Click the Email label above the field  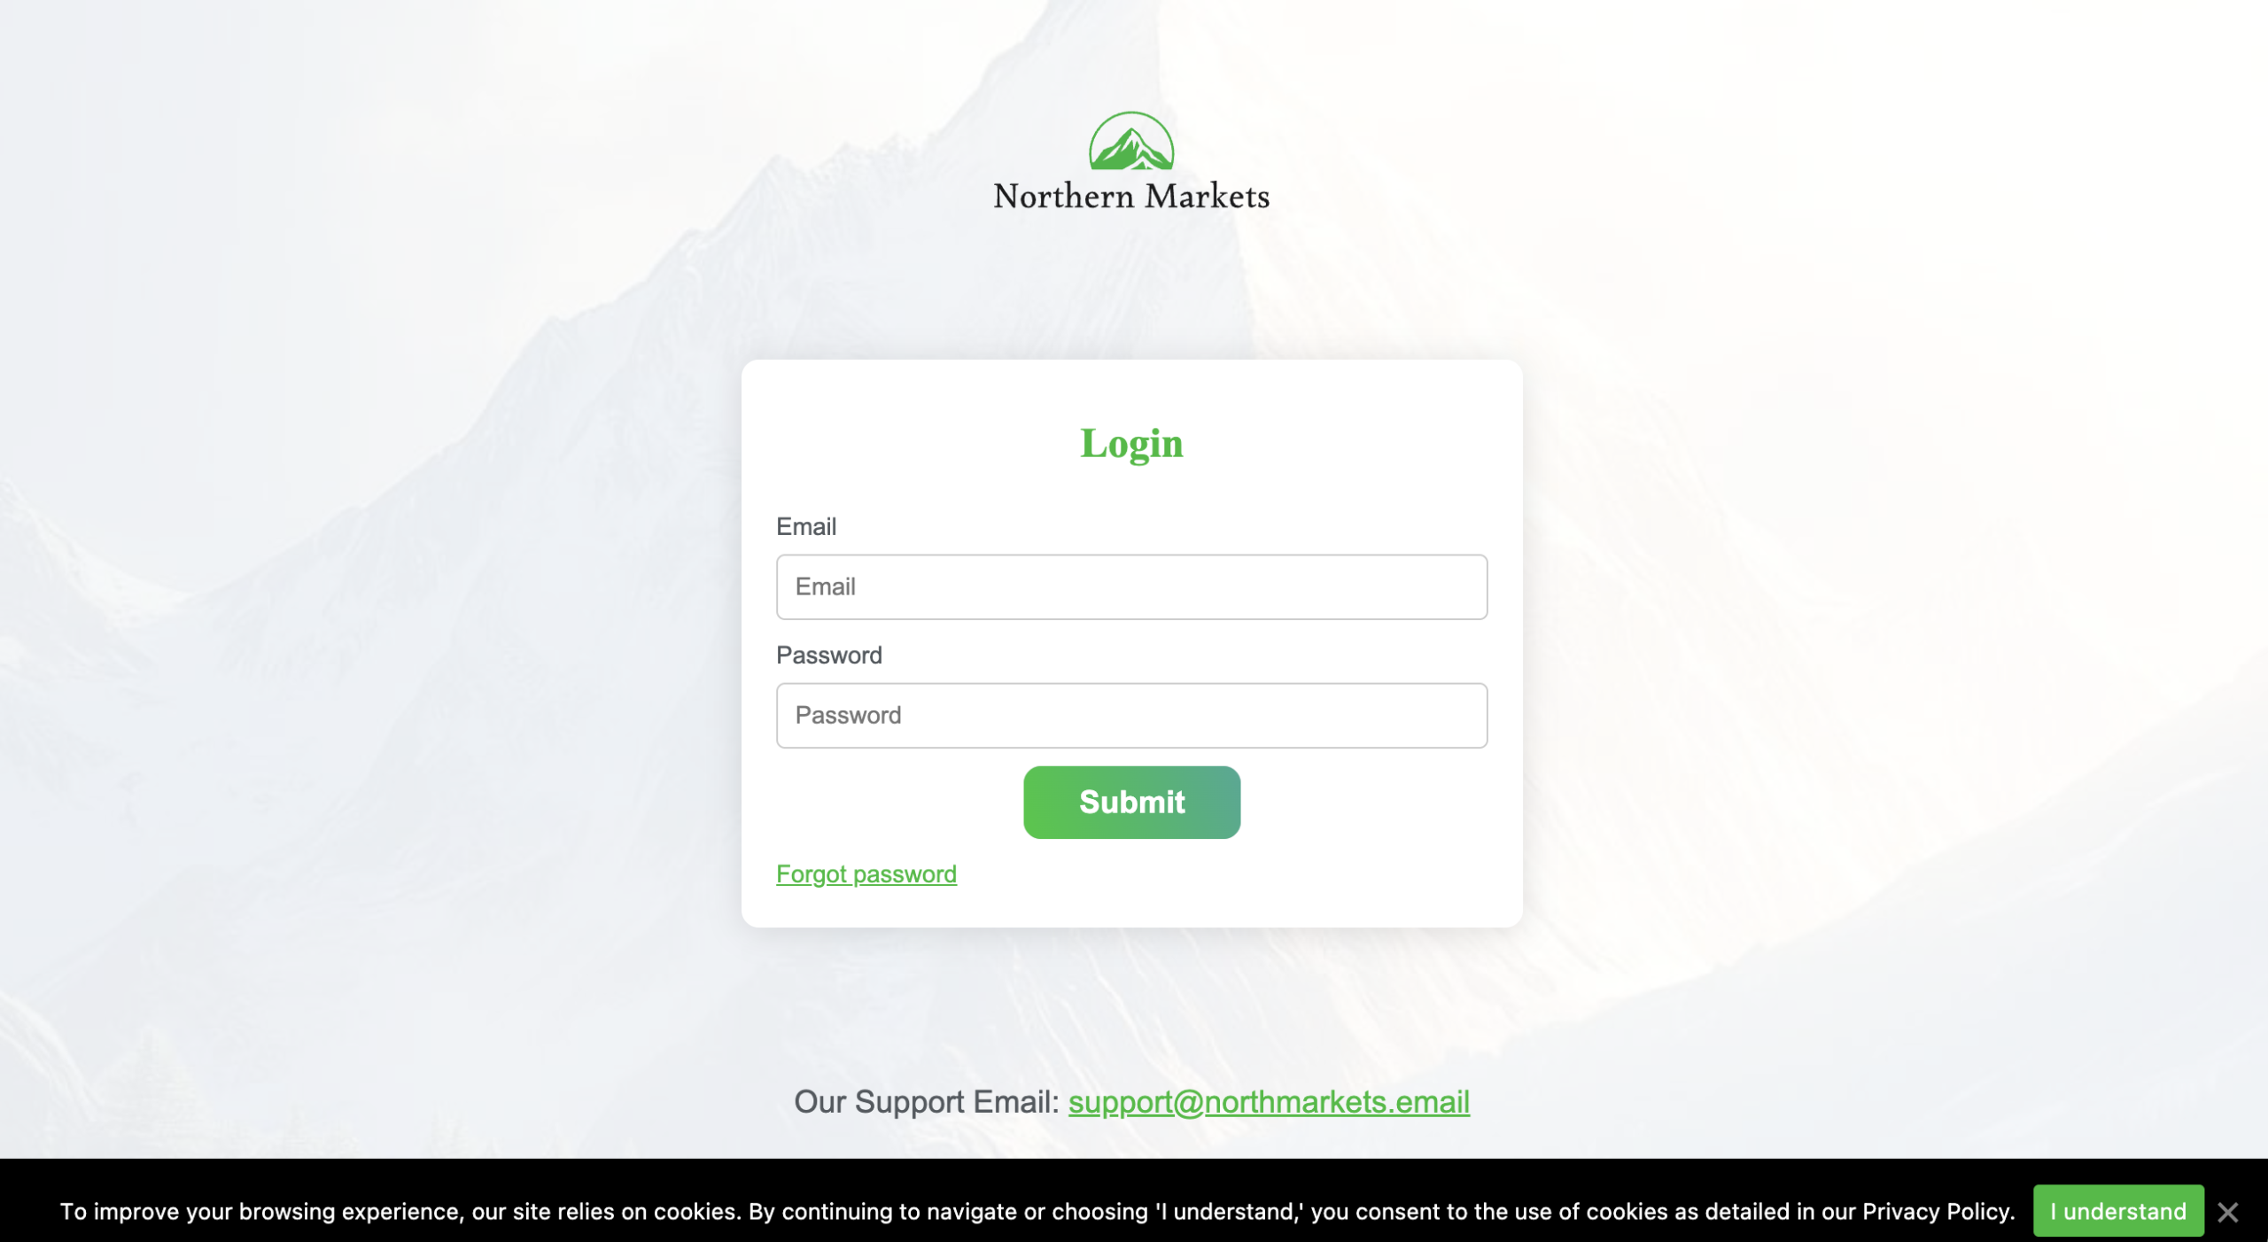[806, 526]
